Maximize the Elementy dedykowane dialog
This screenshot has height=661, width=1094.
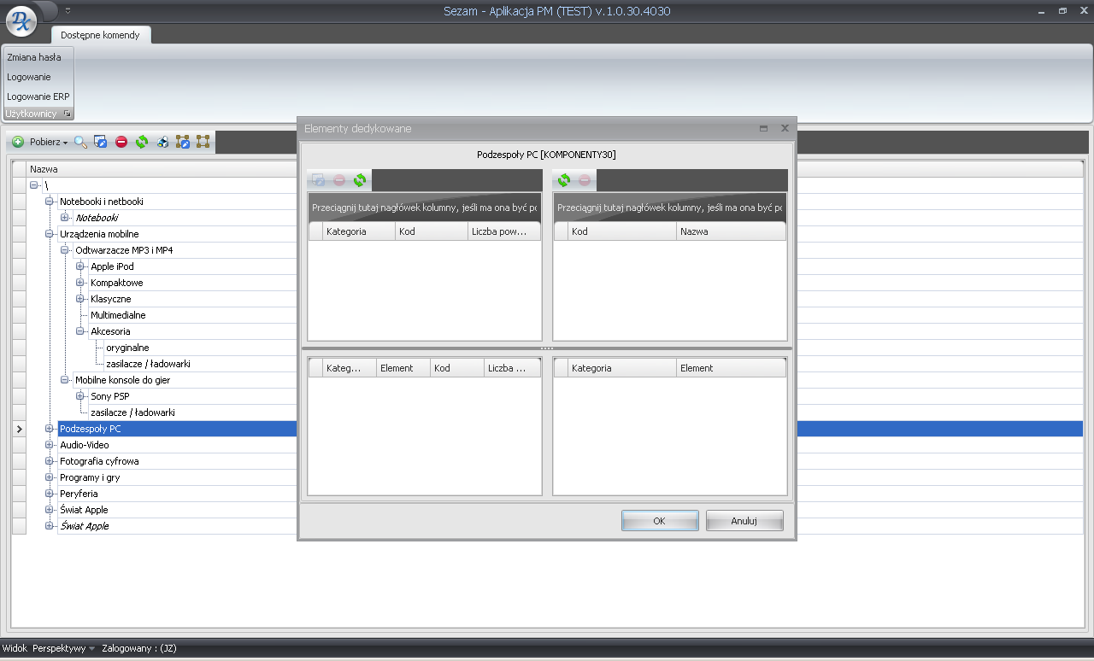(763, 128)
